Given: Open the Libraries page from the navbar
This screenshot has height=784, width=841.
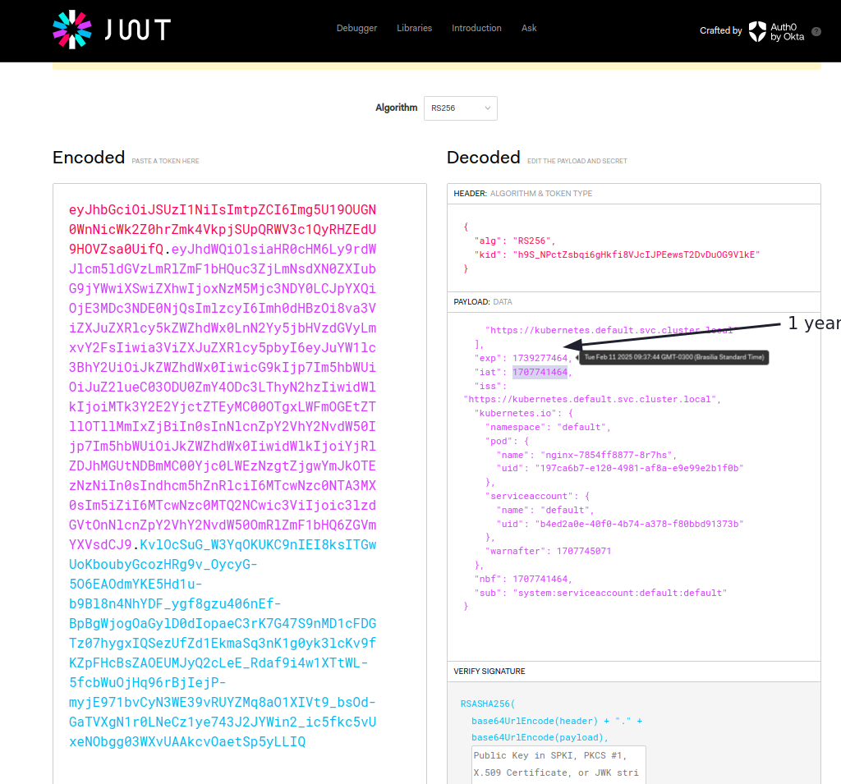Looking at the screenshot, I should point(414,28).
